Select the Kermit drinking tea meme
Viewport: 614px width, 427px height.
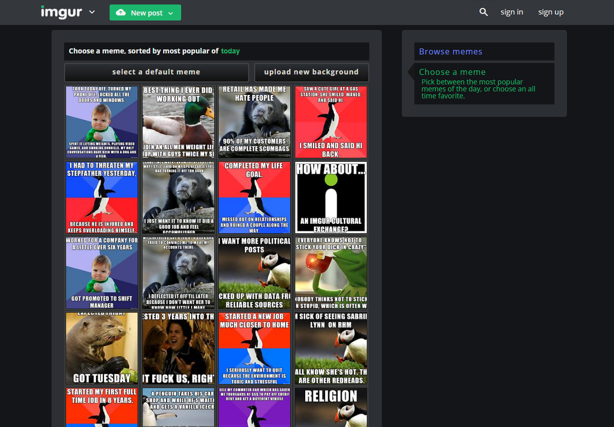point(331,273)
